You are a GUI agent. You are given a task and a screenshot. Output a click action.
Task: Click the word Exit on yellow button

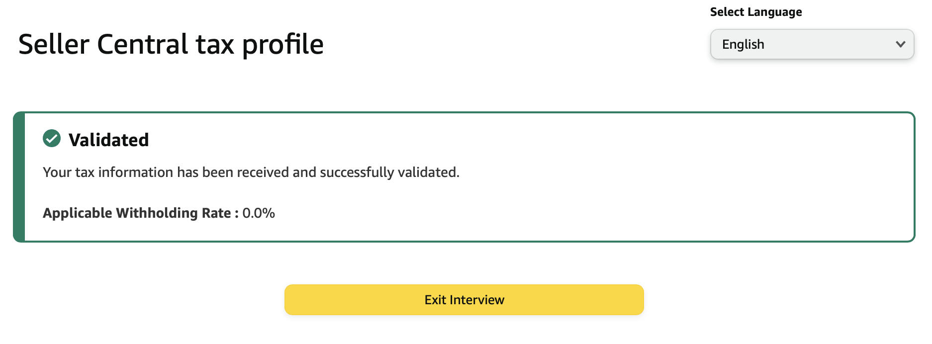click(435, 300)
